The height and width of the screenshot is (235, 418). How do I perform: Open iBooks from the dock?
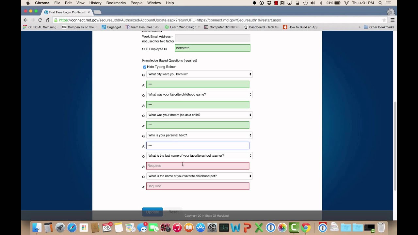point(189,227)
